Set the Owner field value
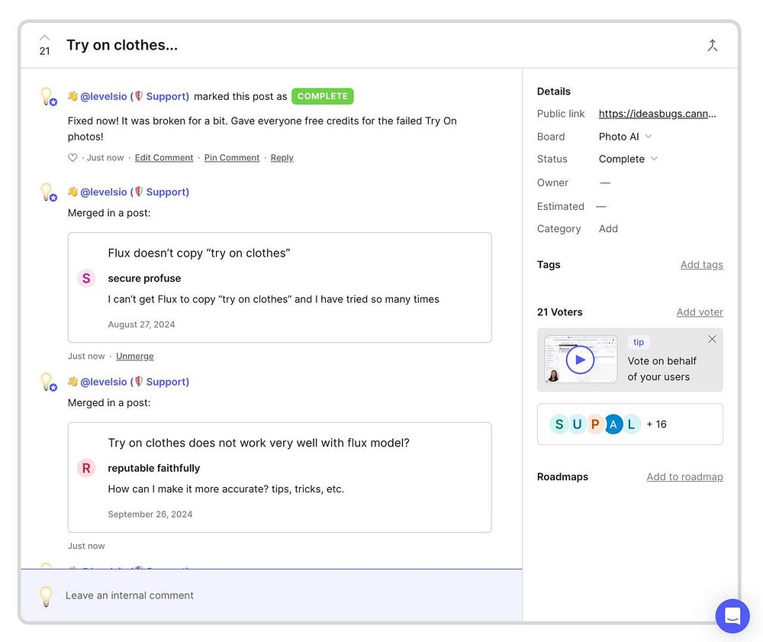Screen dimensions: 763x642 [605, 183]
